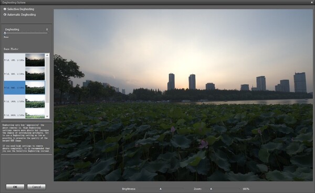315x193 pixels.
Task: Click the Cancel button
Action: (36, 187)
